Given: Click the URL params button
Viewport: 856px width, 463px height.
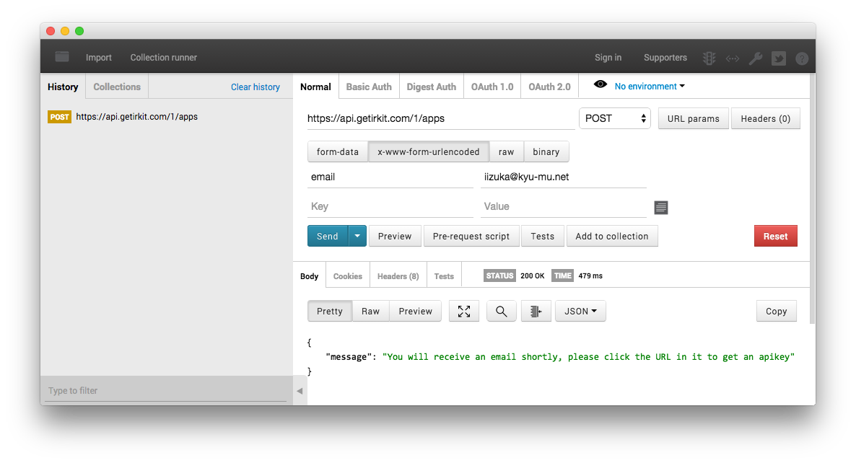Looking at the screenshot, I should click(694, 118).
